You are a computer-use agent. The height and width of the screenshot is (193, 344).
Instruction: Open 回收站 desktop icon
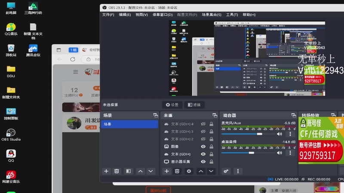pos(11,50)
